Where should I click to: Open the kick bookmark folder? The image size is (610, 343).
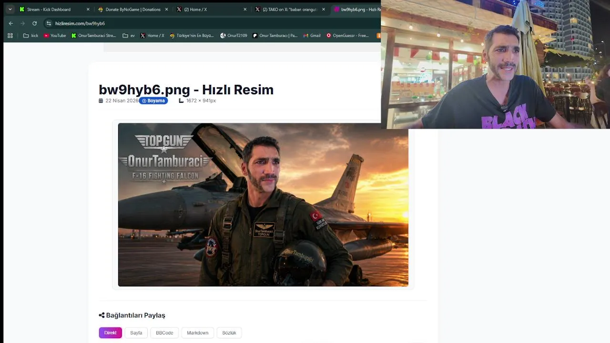click(30, 36)
